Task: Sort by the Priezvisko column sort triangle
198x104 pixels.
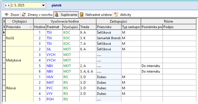Action: coord(30,27)
